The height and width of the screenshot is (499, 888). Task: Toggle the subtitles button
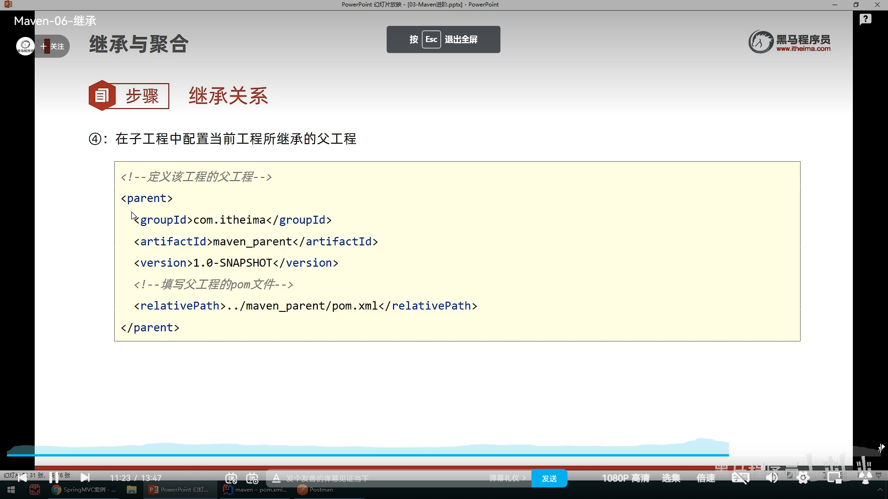[x=740, y=478]
